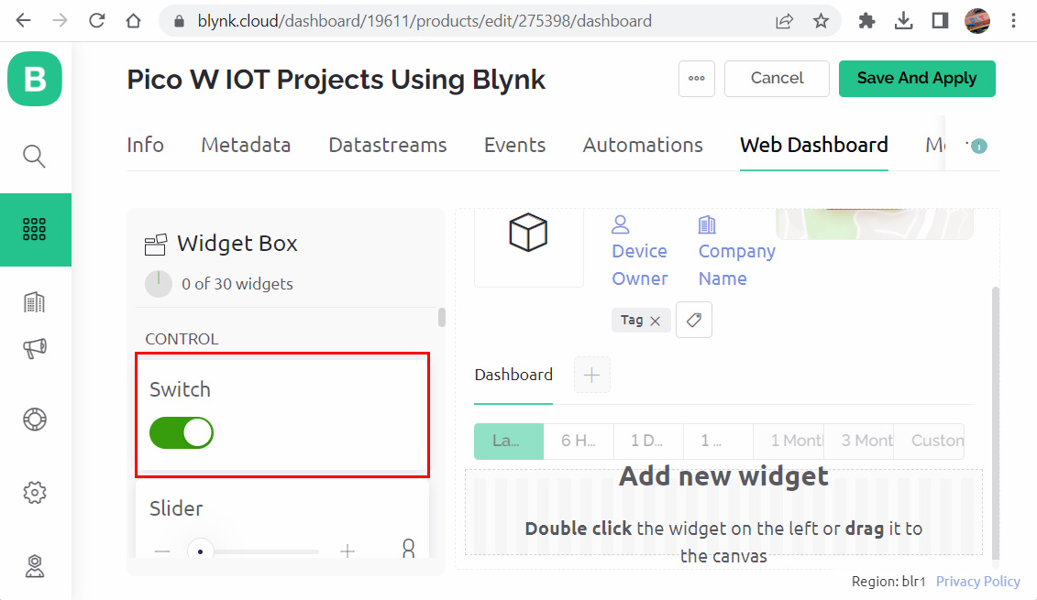
Task: Select the 6 H time range
Action: click(x=579, y=442)
